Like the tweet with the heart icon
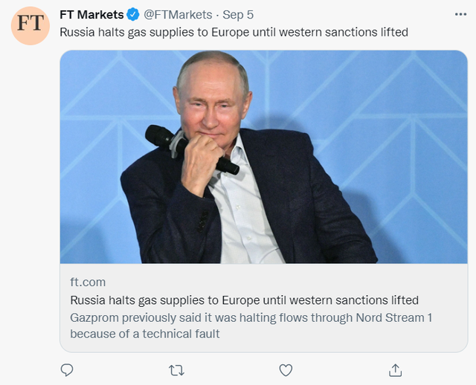 pyautogui.click(x=286, y=369)
